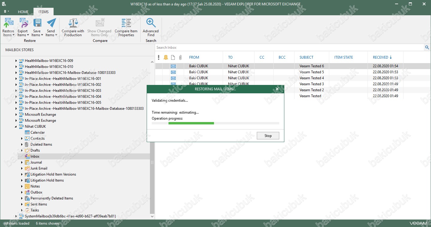This screenshot has width=431, height=227.
Task: Collapse the Nihat CUBUK mailbox node
Action: tap(16, 127)
